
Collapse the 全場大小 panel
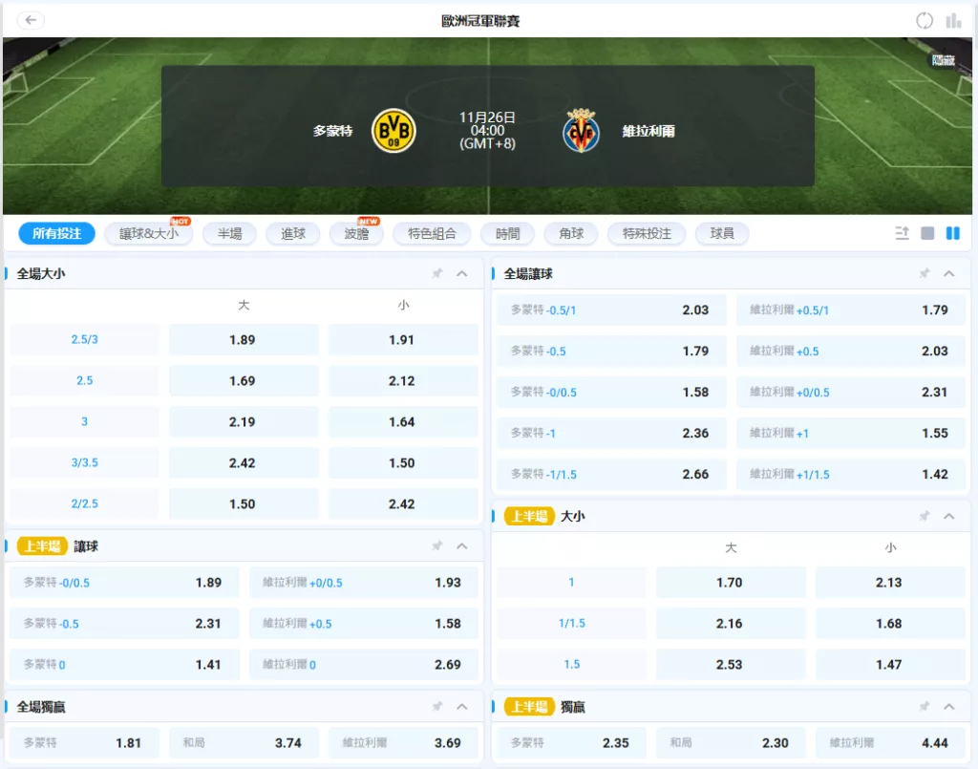coord(460,272)
